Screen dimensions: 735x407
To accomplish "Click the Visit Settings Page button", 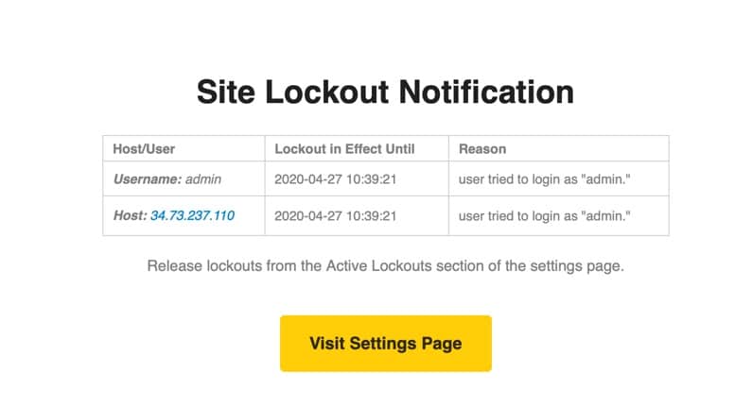I will point(385,343).
